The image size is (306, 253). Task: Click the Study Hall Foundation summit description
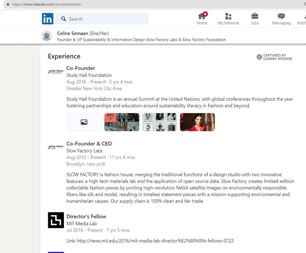[179, 102]
